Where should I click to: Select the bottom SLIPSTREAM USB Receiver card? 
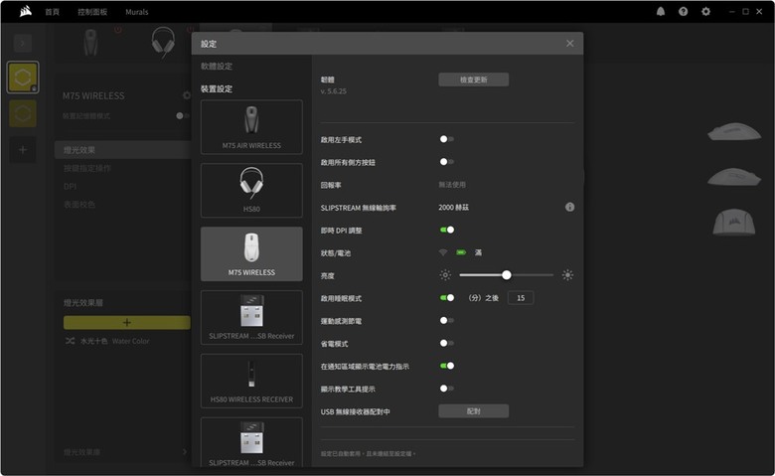tap(251, 442)
